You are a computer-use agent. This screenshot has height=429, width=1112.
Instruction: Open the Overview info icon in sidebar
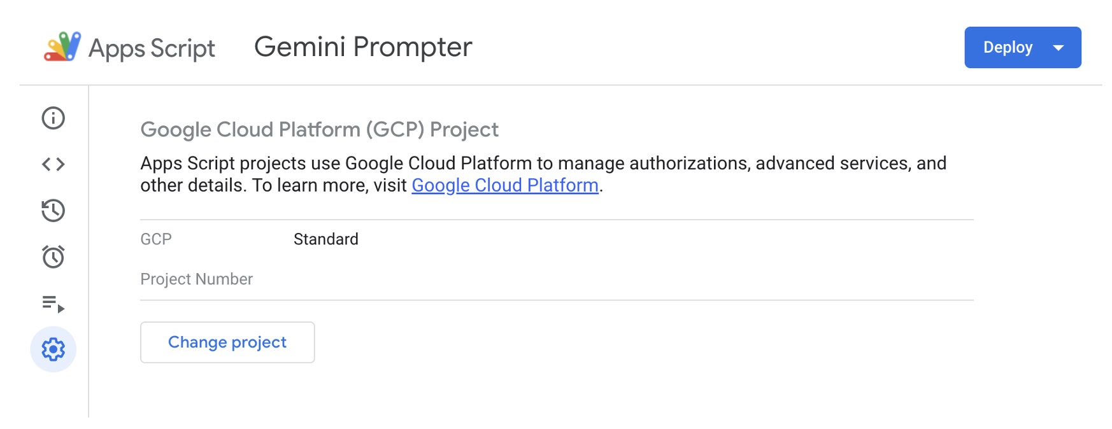(x=53, y=118)
